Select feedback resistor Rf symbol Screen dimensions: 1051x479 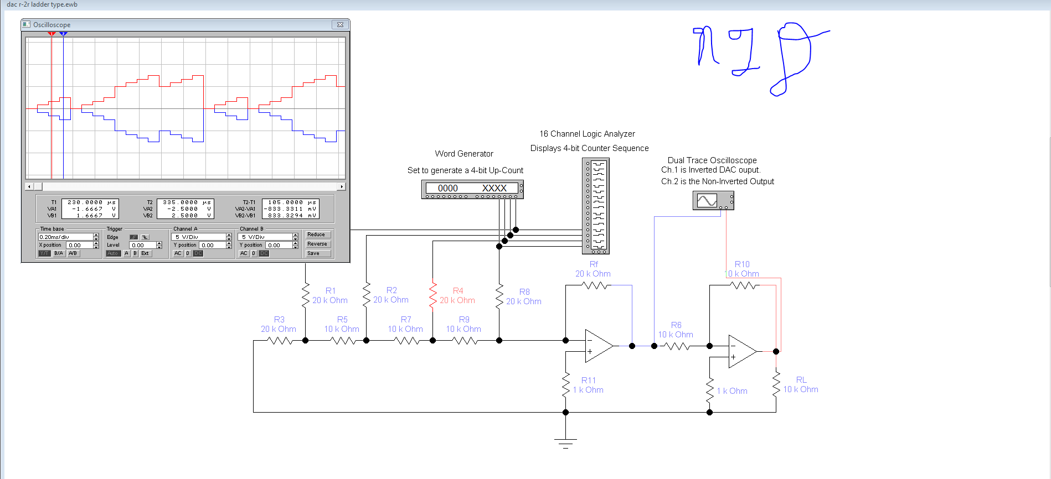(595, 285)
